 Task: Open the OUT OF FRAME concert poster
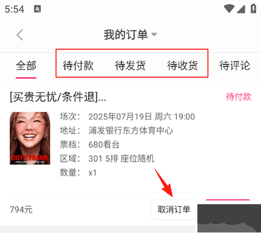pos(30,138)
